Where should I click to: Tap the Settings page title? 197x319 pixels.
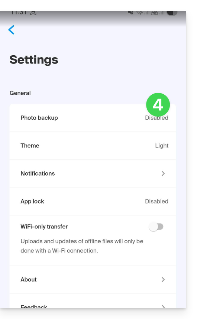pyautogui.click(x=34, y=60)
